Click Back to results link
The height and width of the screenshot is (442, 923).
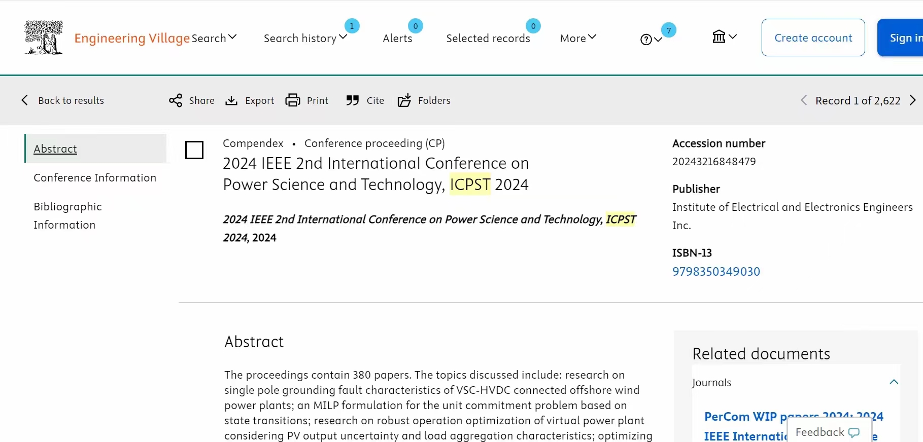pos(71,100)
